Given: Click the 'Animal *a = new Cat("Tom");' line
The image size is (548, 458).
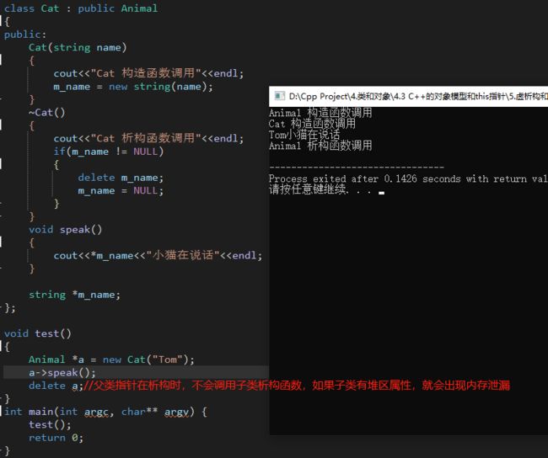Looking at the screenshot, I should pyautogui.click(x=111, y=359).
